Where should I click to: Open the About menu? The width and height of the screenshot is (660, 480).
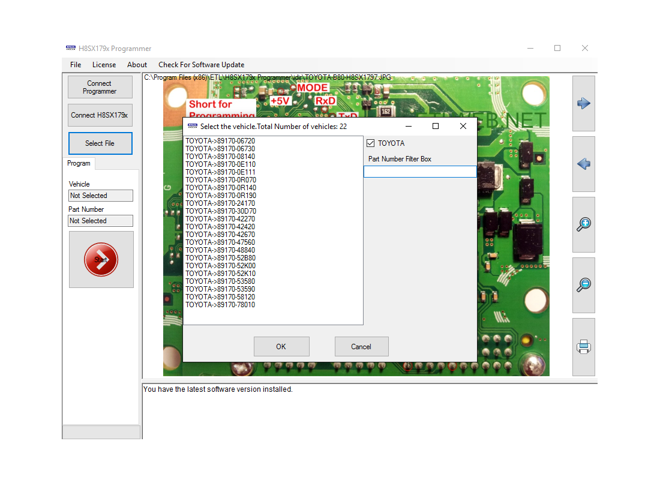tap(137, 64)
